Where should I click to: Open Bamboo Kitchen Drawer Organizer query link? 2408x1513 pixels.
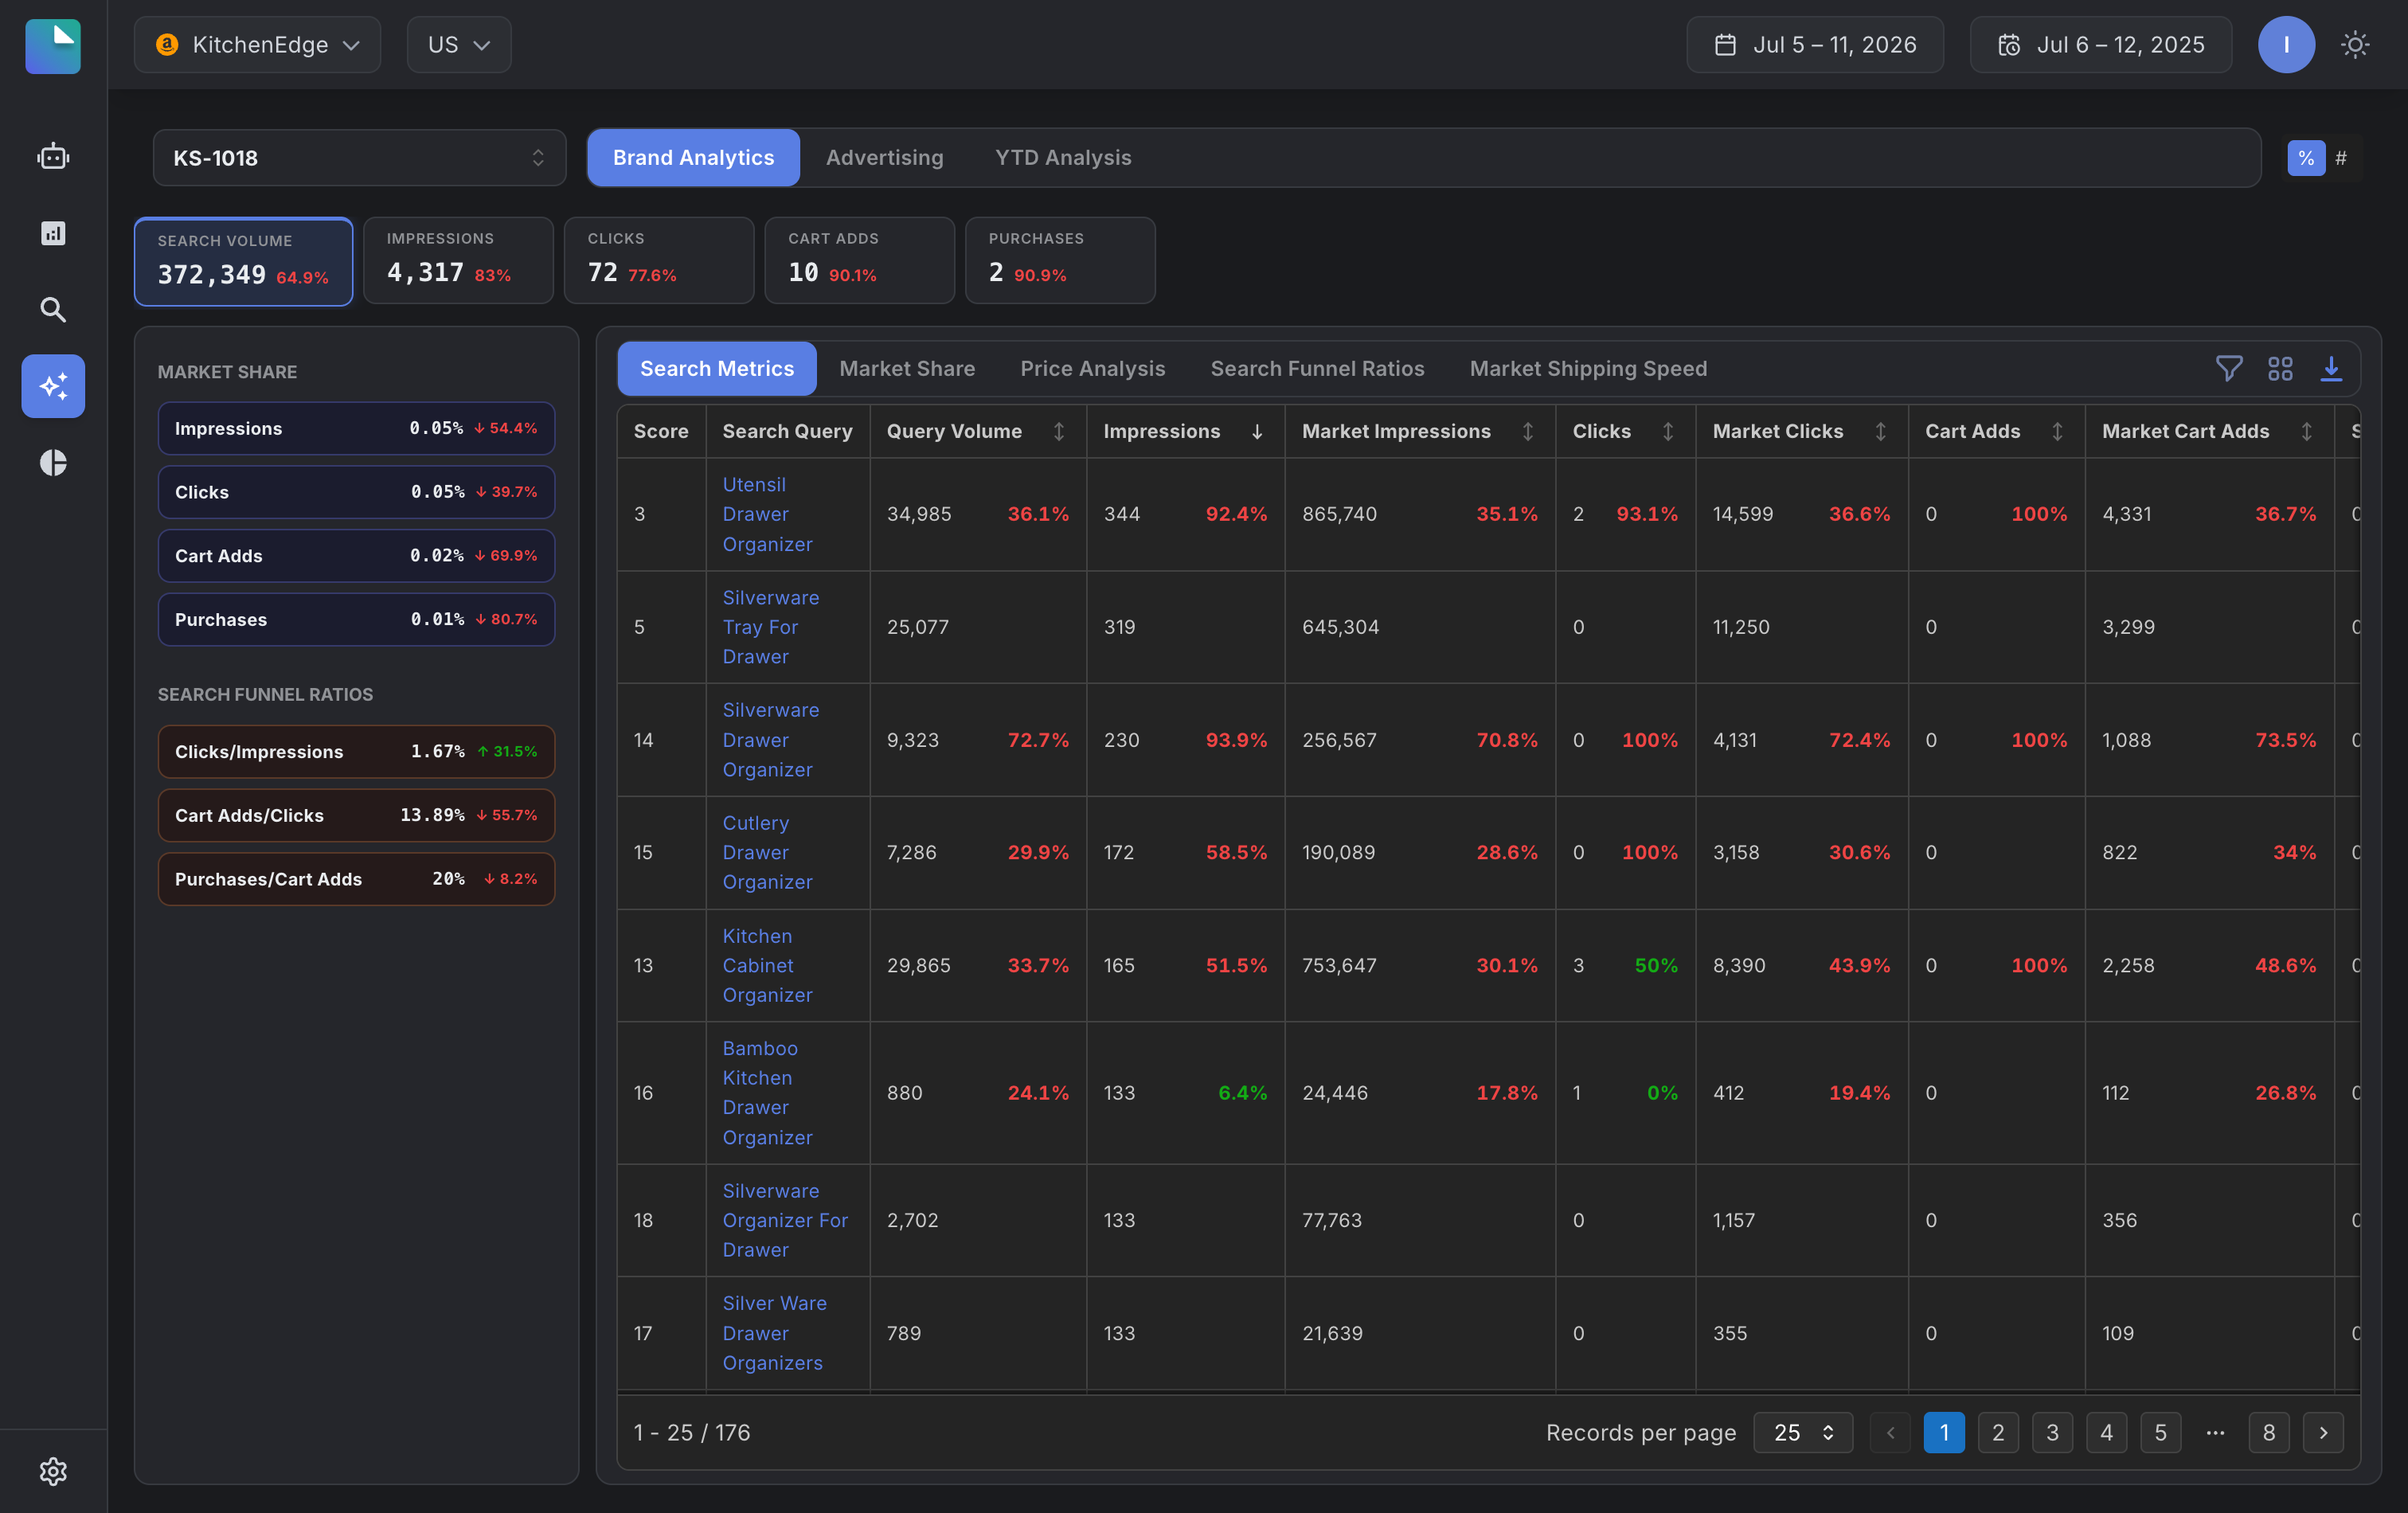[x=767, y=1092]
